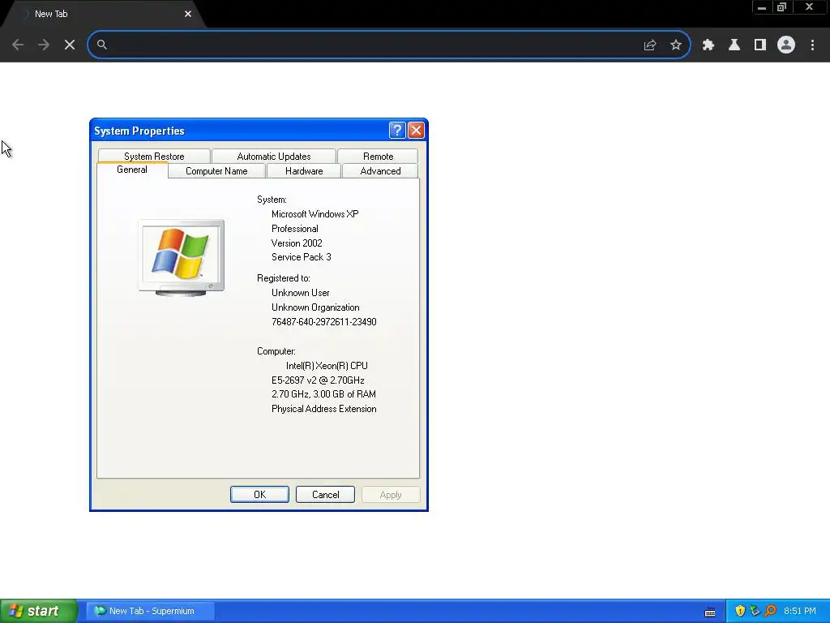The height and width of the screenshot is (623, 830).
Task: Switch to the Hardware tab
Action: point(304,171)
